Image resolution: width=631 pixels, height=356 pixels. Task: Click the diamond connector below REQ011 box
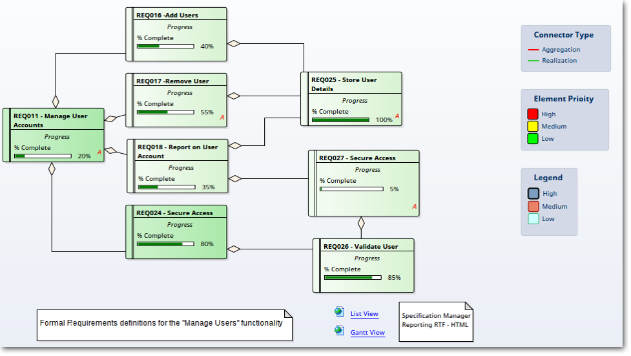52,169
